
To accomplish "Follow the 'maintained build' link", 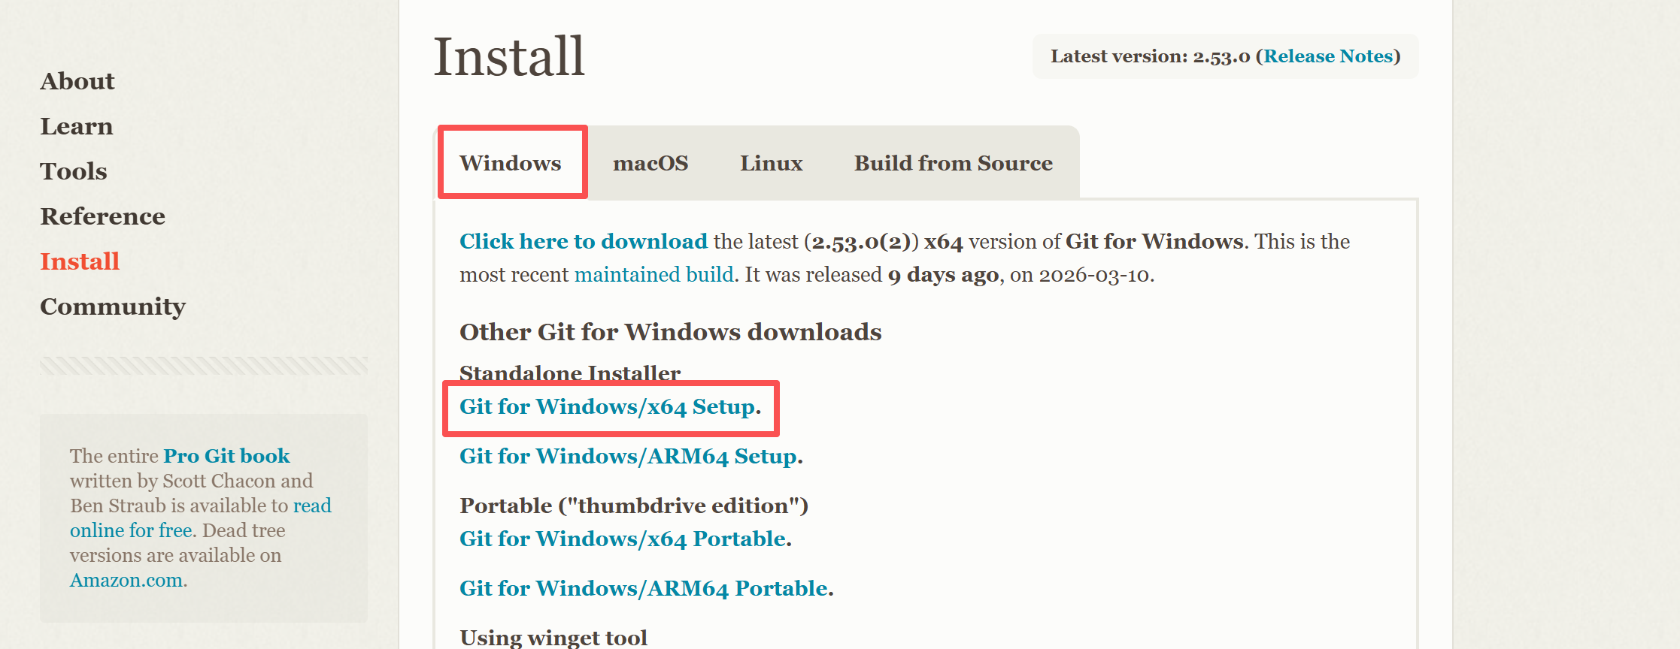I will pos(654,275).
